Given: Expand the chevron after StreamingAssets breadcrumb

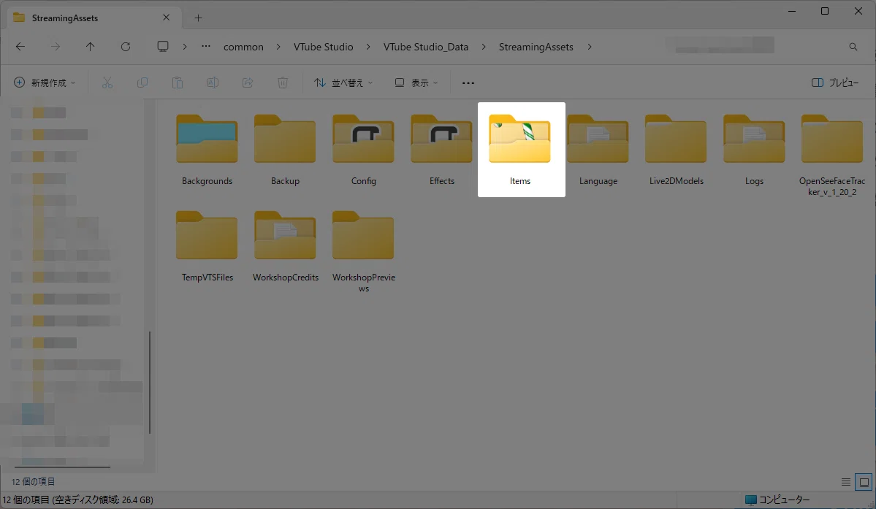Looking at the screenshot, I should [x=590, y=47].
